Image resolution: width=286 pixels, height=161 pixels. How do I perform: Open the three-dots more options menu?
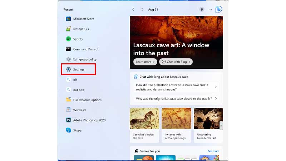210,9
